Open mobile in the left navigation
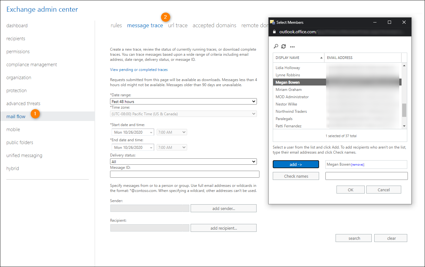425x267 pixels. pyautogui.click(x=13, y=130)
